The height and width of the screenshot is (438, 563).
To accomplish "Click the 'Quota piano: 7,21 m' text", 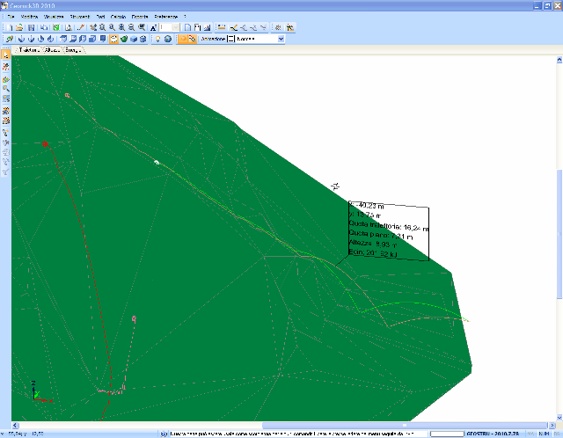I will [381, 235].
